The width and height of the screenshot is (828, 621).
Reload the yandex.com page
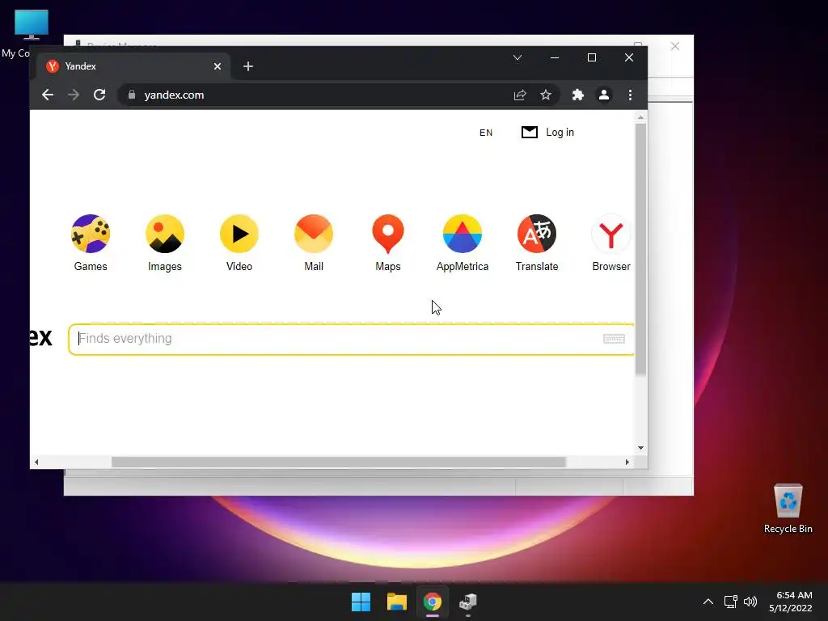[99, 95]
